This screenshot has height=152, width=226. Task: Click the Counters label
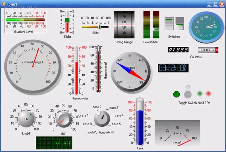pyautogui.click(x=196, y=57)
